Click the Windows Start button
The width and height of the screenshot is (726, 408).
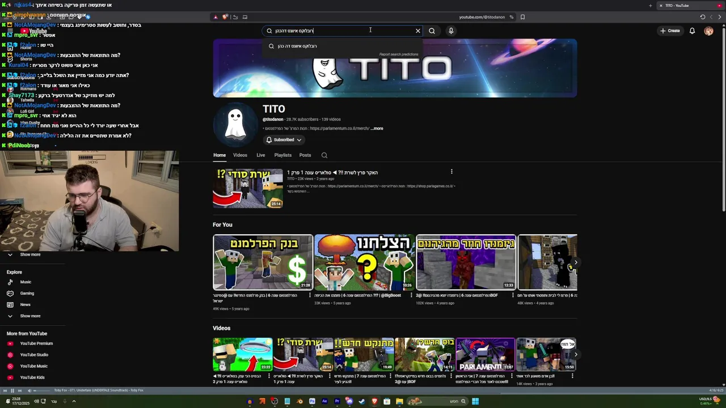(475, 402)
